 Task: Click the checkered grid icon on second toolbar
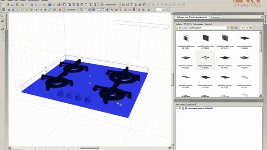point(4,10)
